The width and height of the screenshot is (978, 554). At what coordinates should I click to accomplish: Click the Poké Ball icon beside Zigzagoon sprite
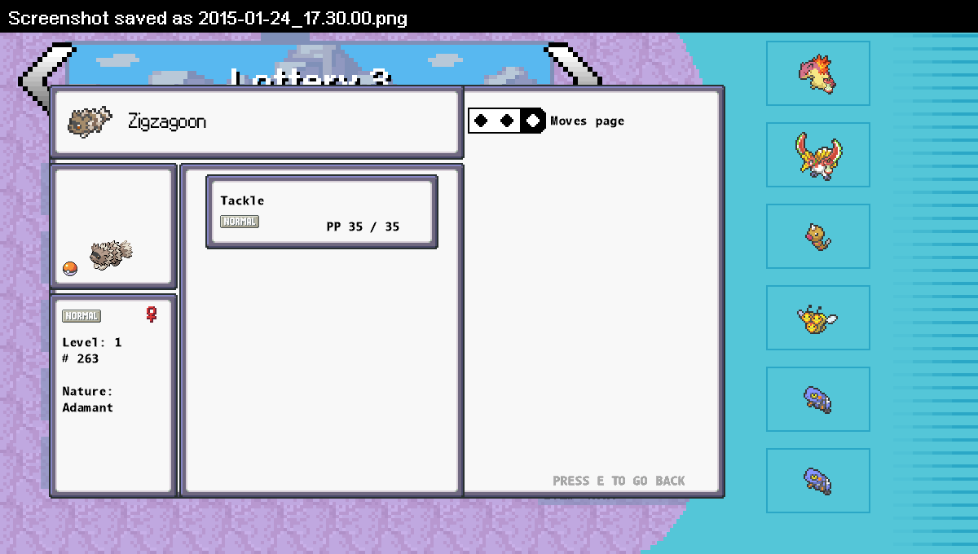pos(70,269)
